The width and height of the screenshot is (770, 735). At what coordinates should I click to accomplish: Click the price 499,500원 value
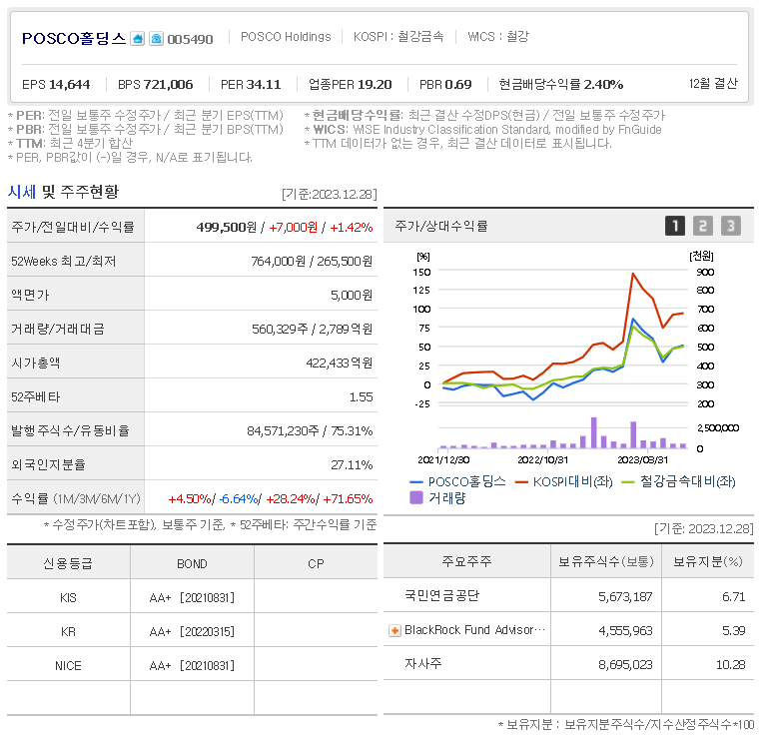pyautogui.click(x=227, y=228)
